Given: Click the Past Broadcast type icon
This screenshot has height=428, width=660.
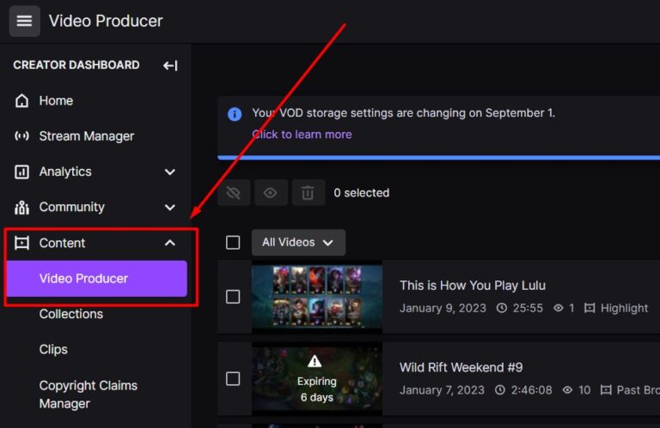Looking at the screenshot, I should 606,389.
